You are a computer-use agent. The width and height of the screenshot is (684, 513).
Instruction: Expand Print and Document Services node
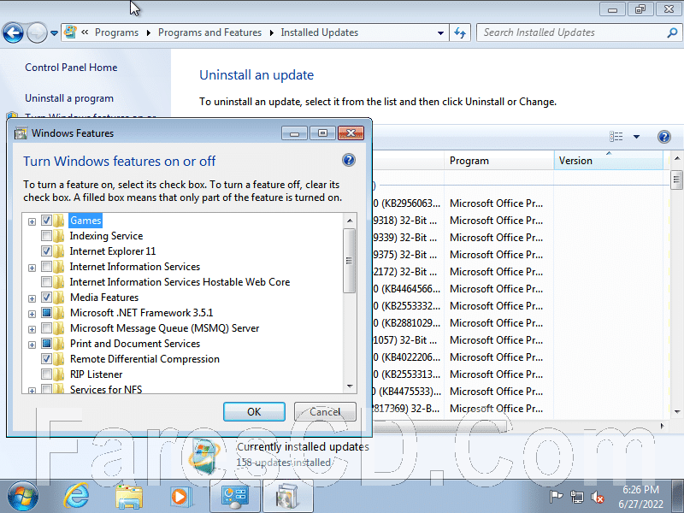point(32,345)
